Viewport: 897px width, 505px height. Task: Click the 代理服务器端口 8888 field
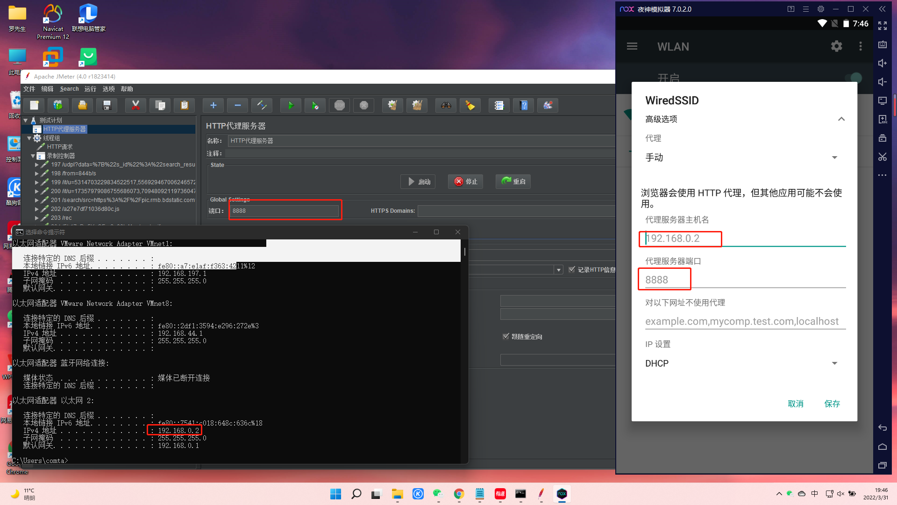(x=743, y=280)
